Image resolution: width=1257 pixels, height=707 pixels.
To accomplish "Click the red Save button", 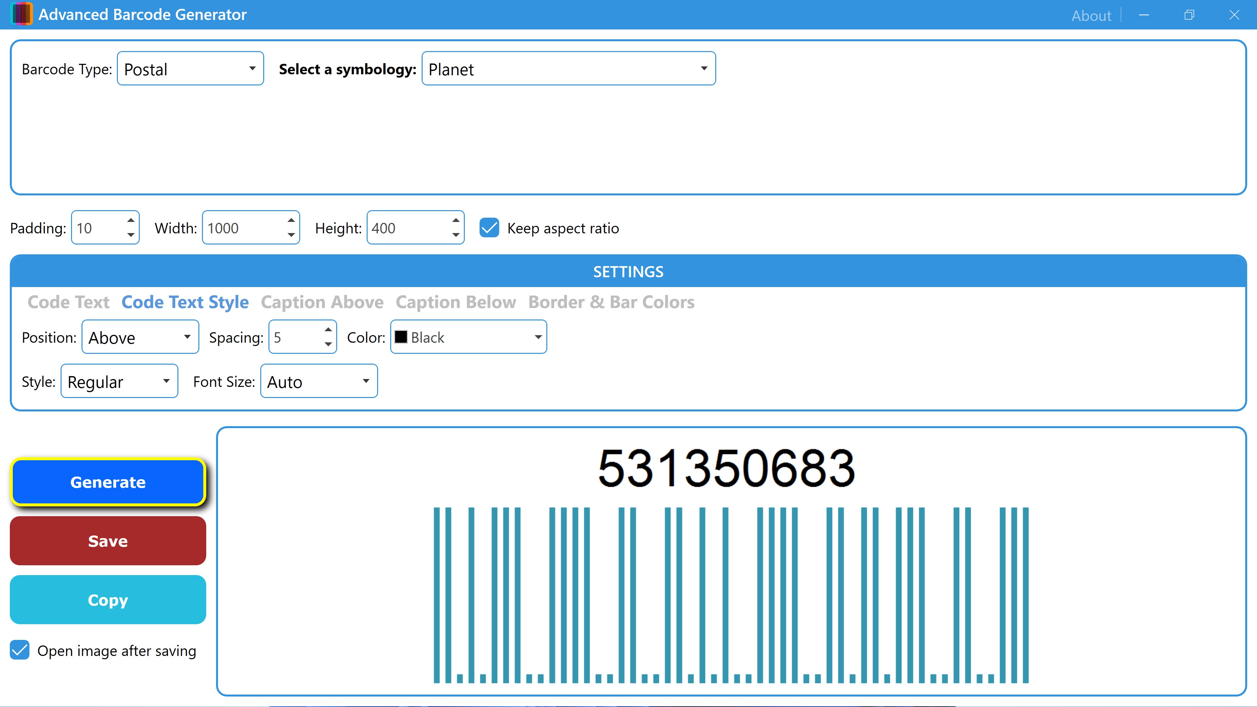I will [108, 541].
